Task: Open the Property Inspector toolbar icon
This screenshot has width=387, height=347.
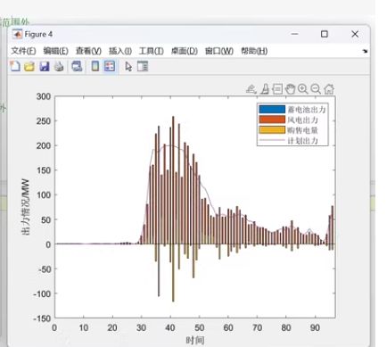Action: point(143,66)
